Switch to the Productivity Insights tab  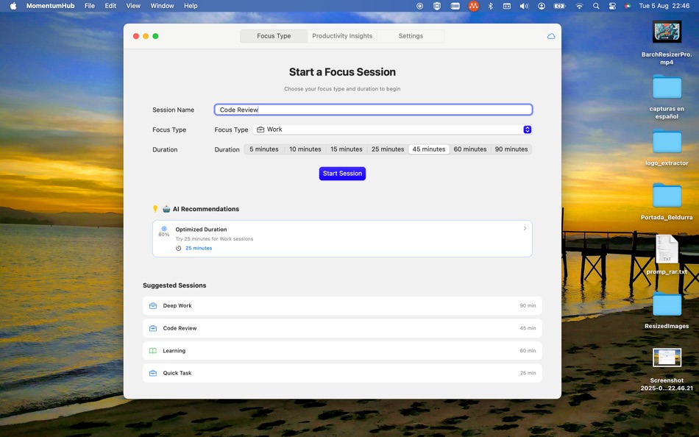341,35
